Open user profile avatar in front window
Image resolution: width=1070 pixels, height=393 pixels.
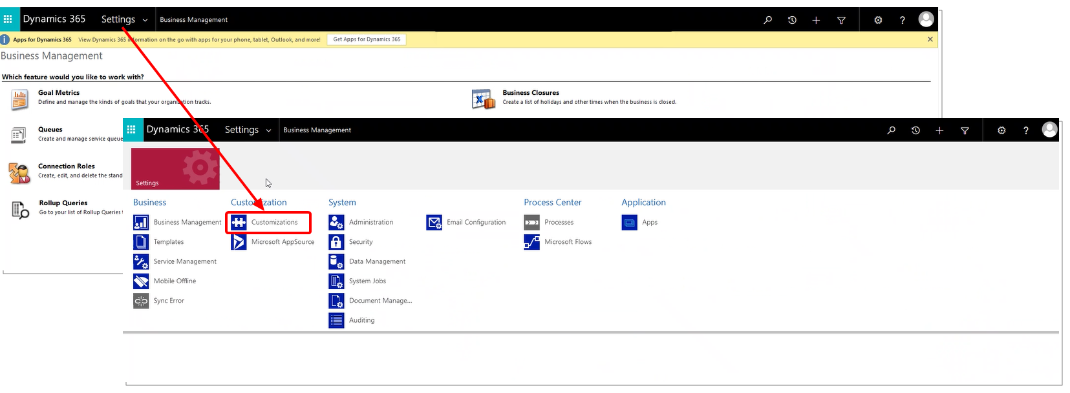click(x=1049, y=130)
